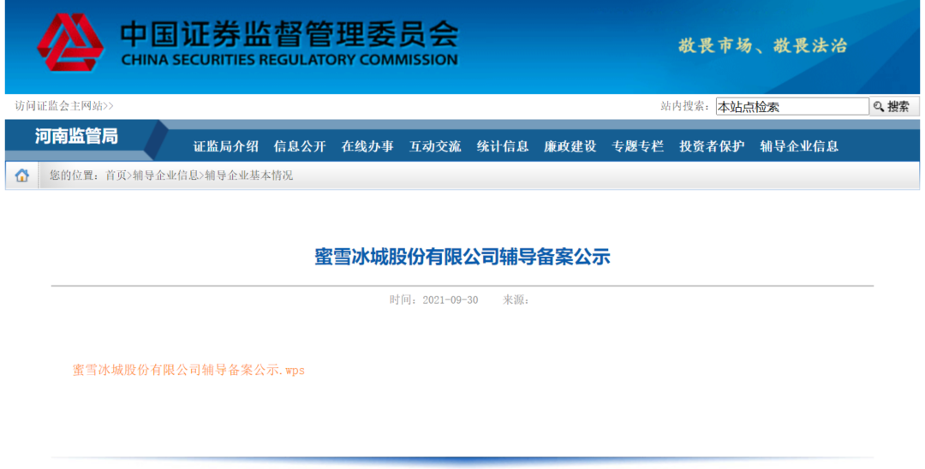Screen dimensions: 925x469
Task: Click 辅导企业信息 breadcrumb link
Action: [165, 175]
